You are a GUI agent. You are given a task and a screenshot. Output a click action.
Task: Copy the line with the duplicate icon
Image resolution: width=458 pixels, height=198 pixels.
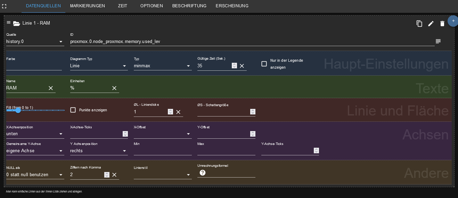coord(419,24)
